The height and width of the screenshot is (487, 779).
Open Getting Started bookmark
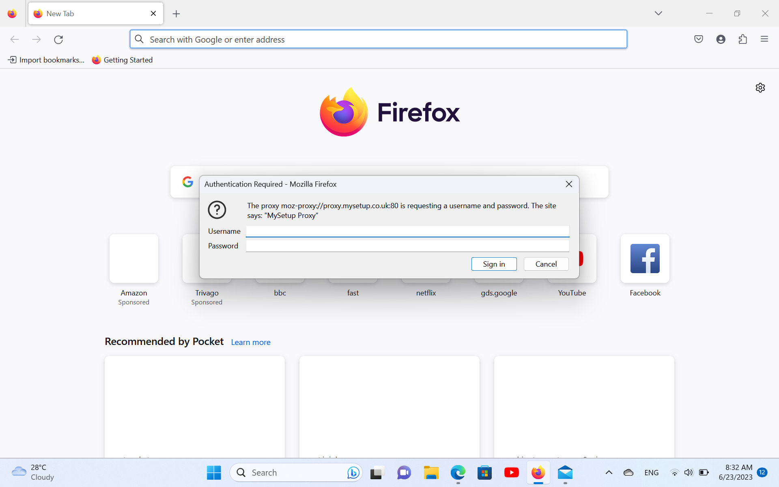(x=123, y=60)
